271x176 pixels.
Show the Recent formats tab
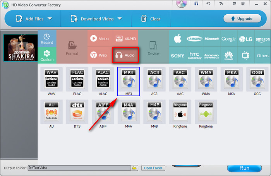tap(47, 39)
